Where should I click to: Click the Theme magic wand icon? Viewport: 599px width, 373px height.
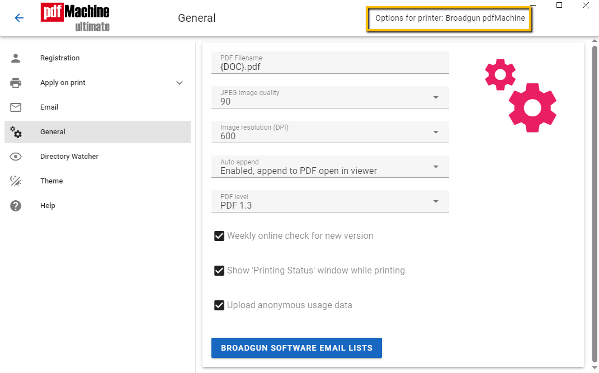[x=16, y=181]
